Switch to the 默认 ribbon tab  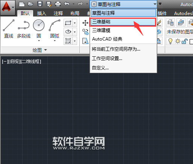pyautogui.click(x=25, y=13)
